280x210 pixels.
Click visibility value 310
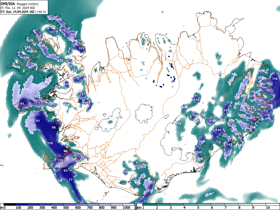tap(212, 121)
